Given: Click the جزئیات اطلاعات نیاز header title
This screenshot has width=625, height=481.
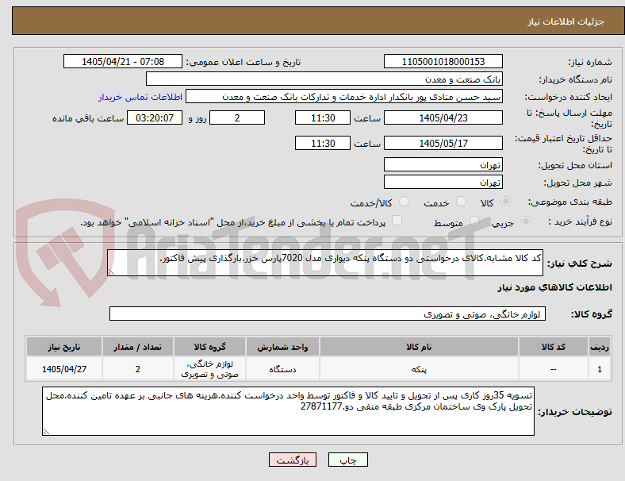Looking at the screenshot, I should [x=566, y=21].
